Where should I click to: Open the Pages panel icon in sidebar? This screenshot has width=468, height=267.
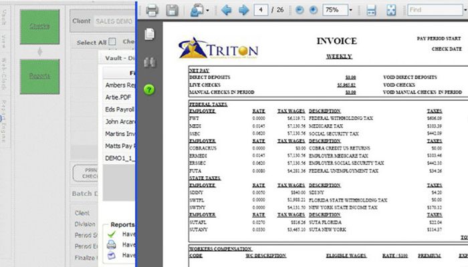point(150,34)
